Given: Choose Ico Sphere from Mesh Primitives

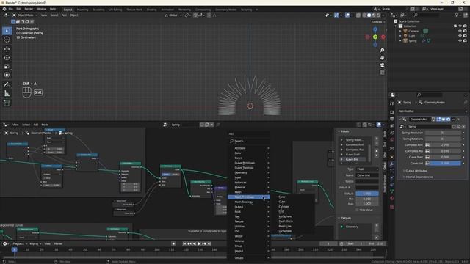Looking at the screenshot, I should [x=285, y=216].
